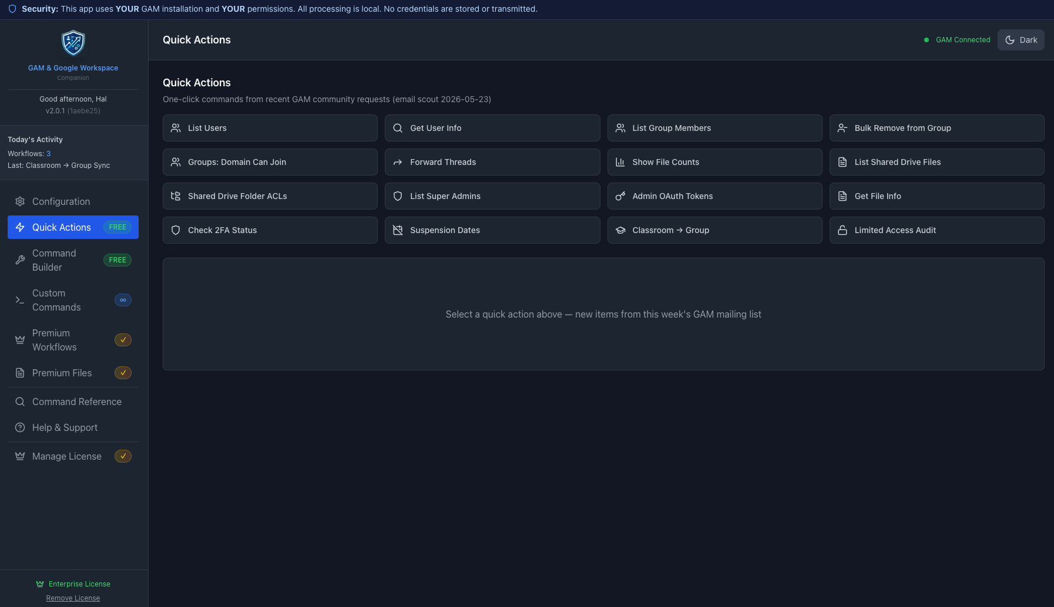Launch Groups: Domain Can Join action

click(270, 162)
